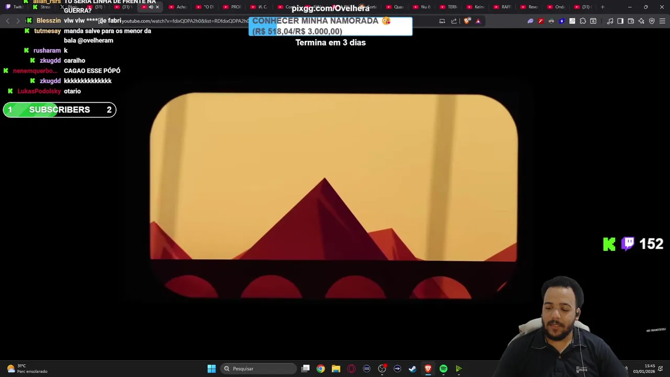Switch to the 'Quas' YouTube tab
The image size is (670, 377).
pyautogui.click(x=395, y=7)
